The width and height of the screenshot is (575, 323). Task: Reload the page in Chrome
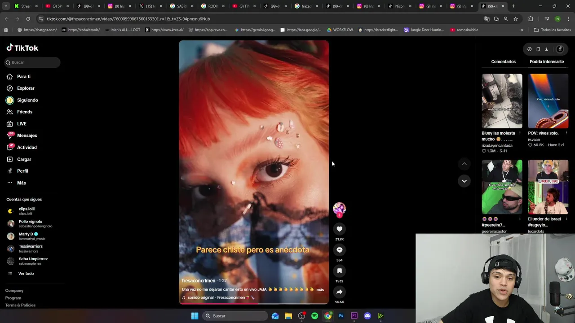[28, 19]
